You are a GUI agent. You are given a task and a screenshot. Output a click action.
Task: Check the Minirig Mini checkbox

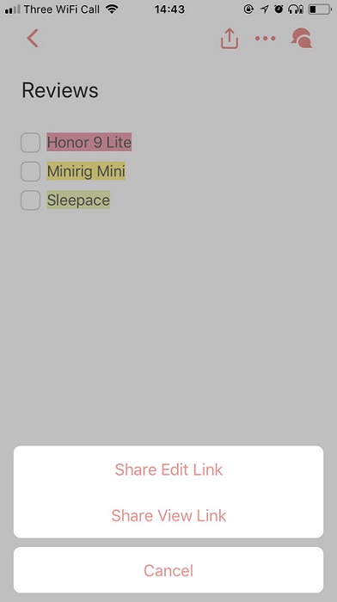[x=30, y=171]
